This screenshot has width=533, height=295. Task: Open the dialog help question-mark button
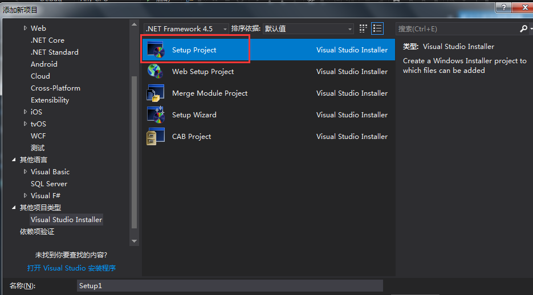coord(504,7)
